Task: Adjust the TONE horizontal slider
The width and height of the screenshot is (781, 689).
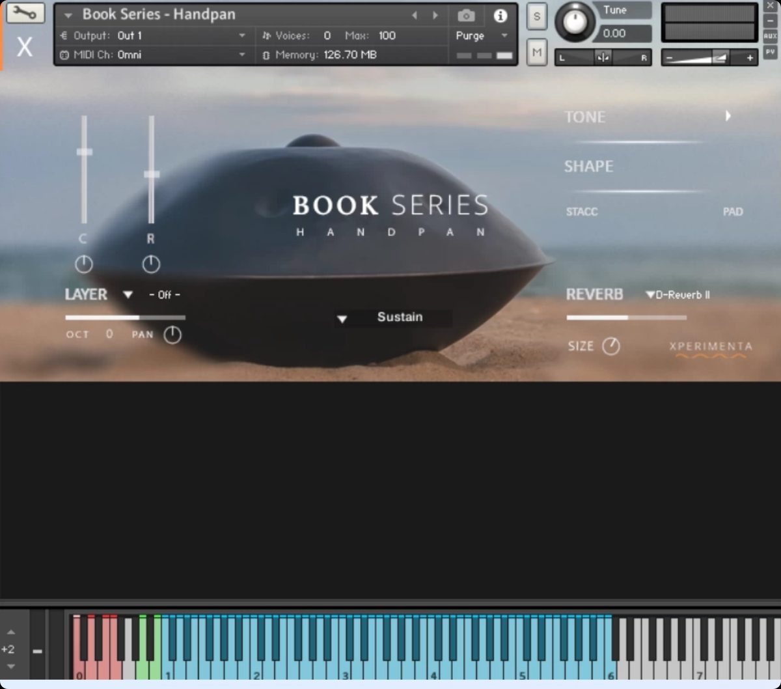Action: click(639, 141)
